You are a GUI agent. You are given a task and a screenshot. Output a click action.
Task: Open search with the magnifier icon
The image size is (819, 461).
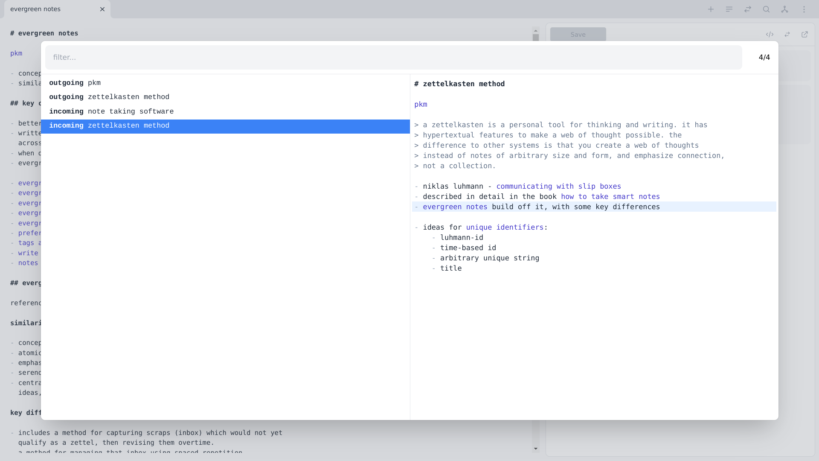(x=766, y=9)
